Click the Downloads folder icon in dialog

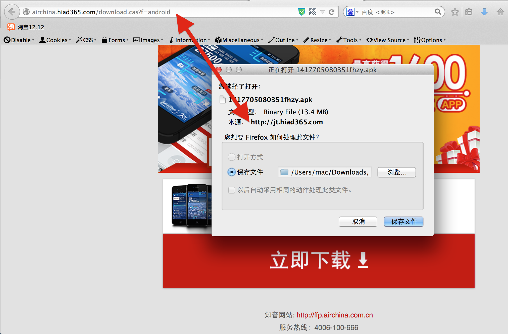click(284, 172)
